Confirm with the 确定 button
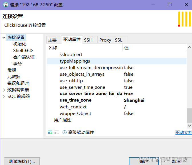Viewport: 192px width, 165px height. tap(144, 161)
